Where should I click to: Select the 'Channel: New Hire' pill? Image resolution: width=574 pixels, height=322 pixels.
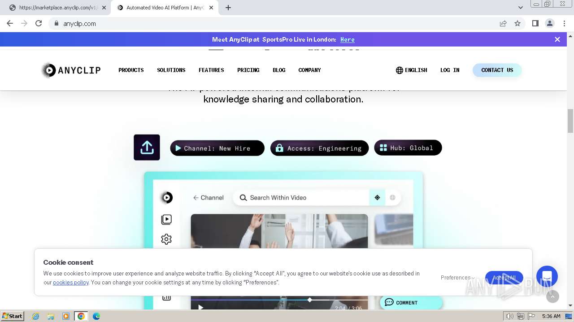[217, 148]
